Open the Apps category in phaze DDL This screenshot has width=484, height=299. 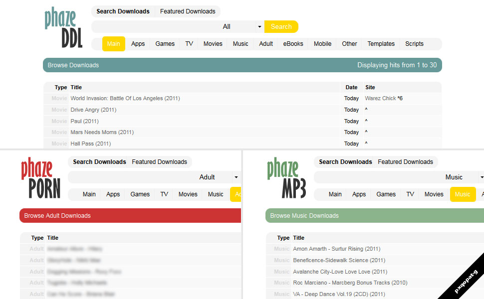[x=138, y=44]
